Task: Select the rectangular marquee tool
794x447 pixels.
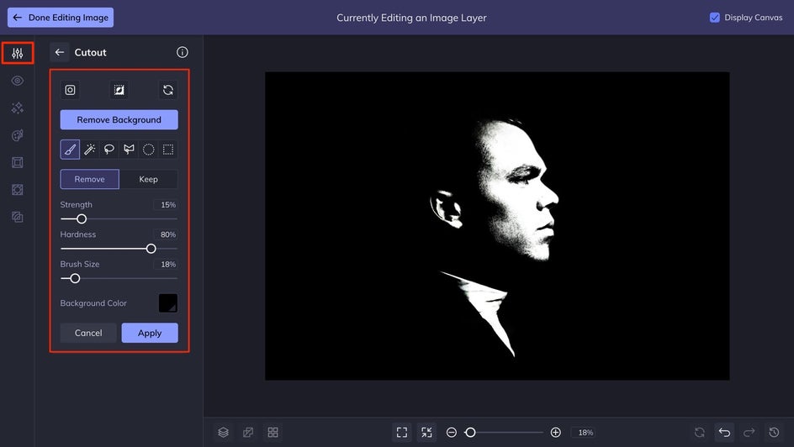Action: point(168,150)
